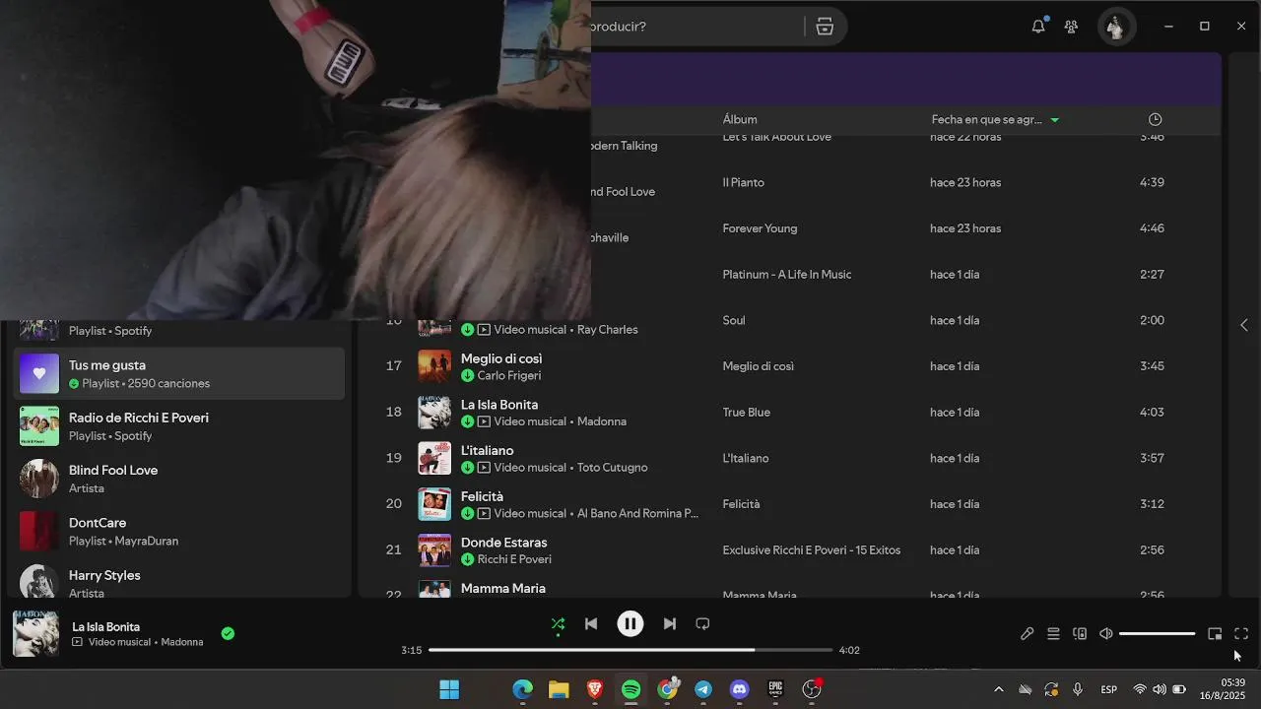Image resolution: width=1261 pixels, height=709 pixels.
Task: Toggle the green saved check for La Isla Bonita
Action: tap(228, 633)
